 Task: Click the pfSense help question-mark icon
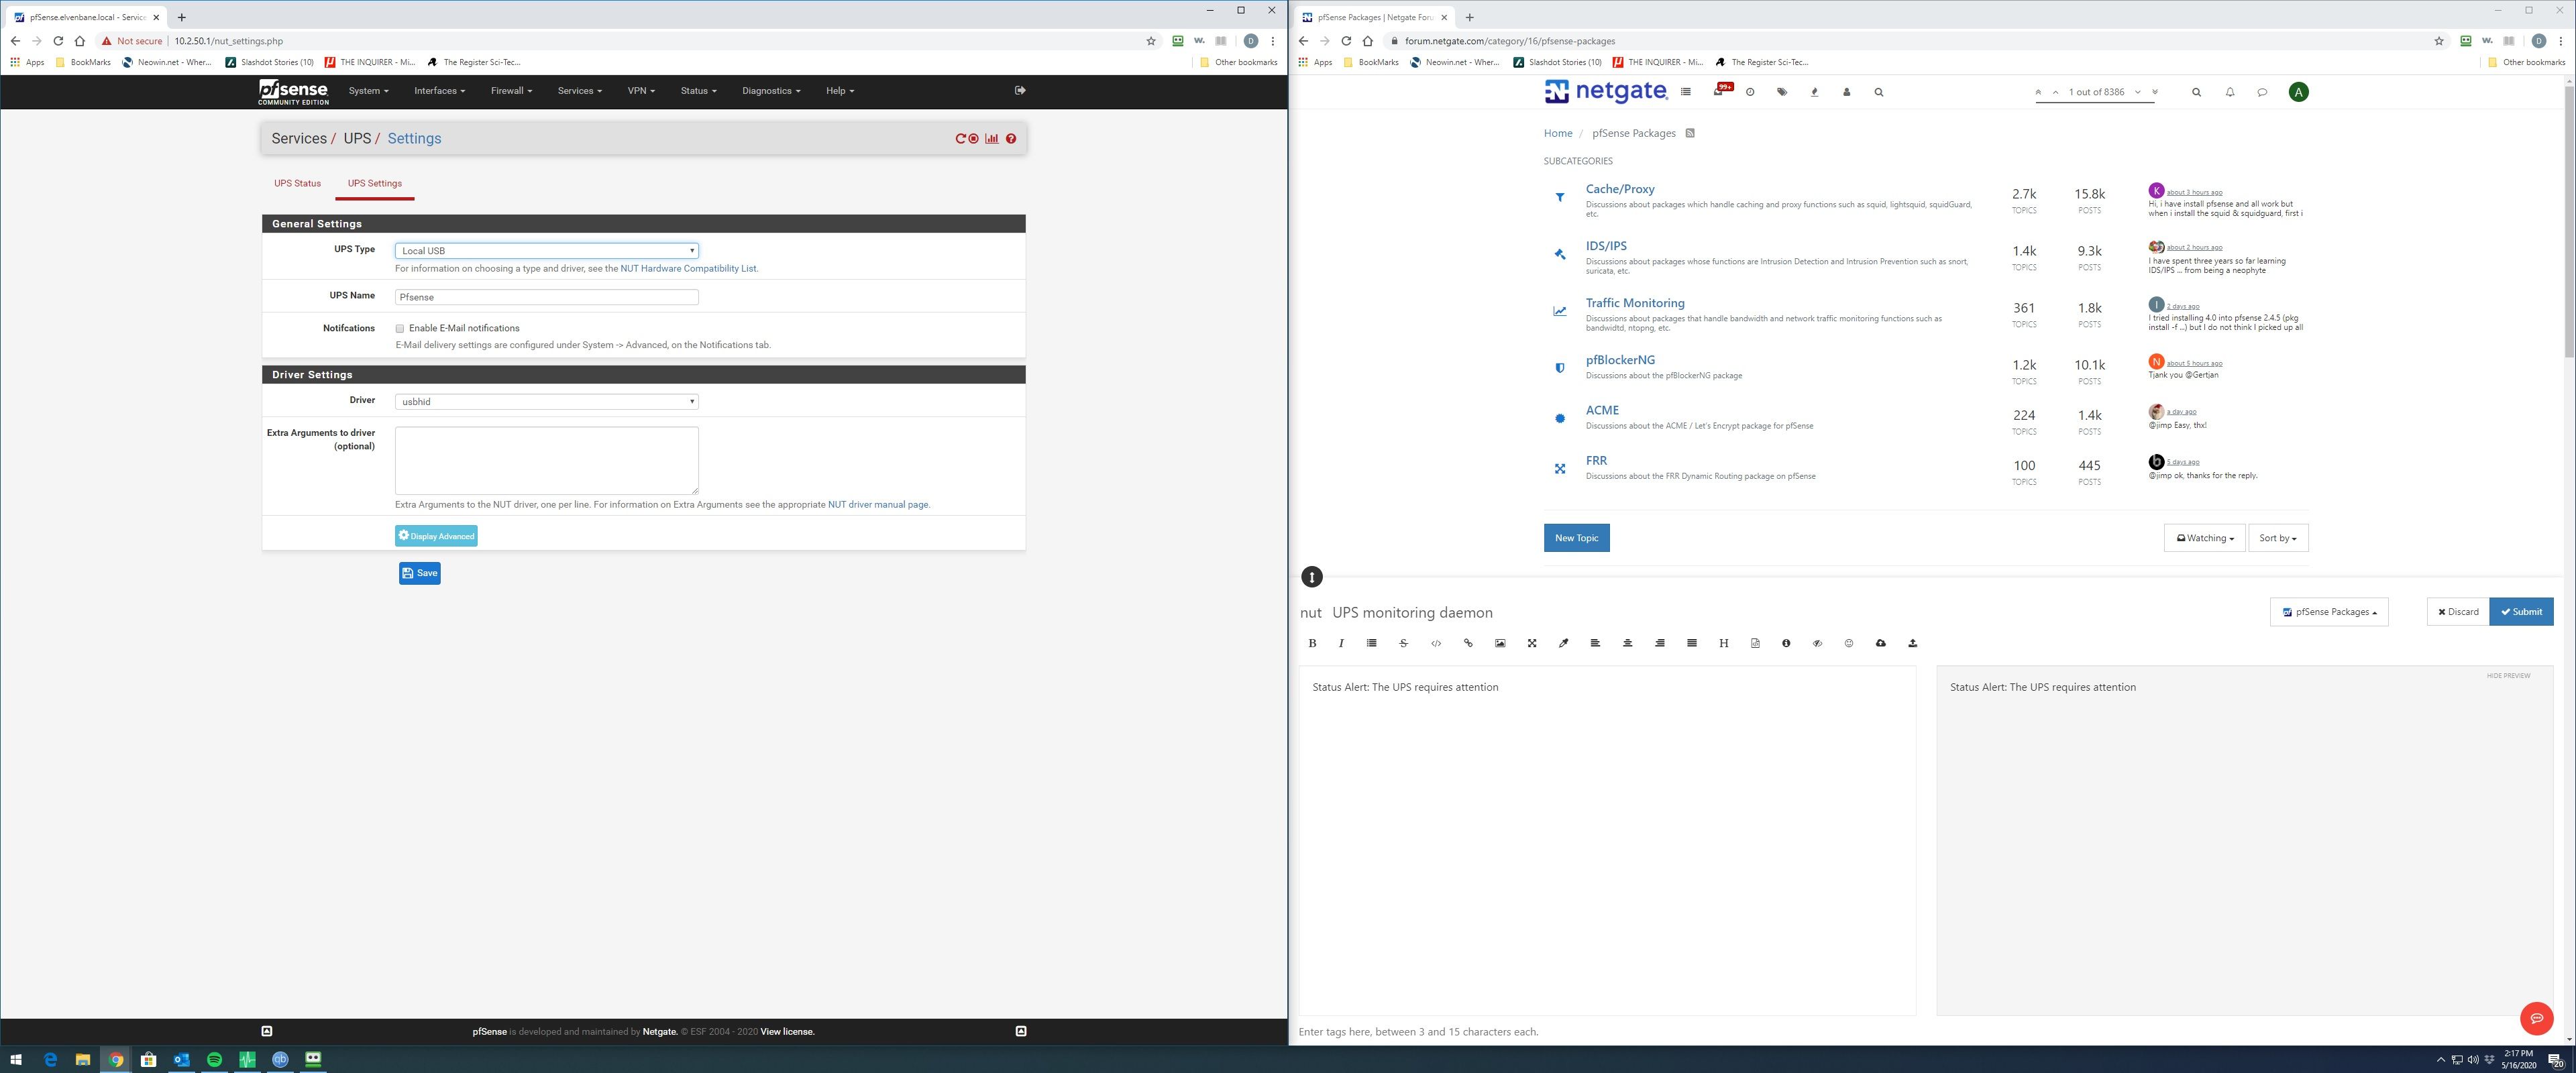1011,139
